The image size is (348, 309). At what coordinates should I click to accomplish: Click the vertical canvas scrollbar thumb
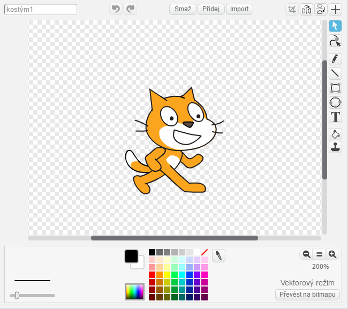[x=324, y=119]
